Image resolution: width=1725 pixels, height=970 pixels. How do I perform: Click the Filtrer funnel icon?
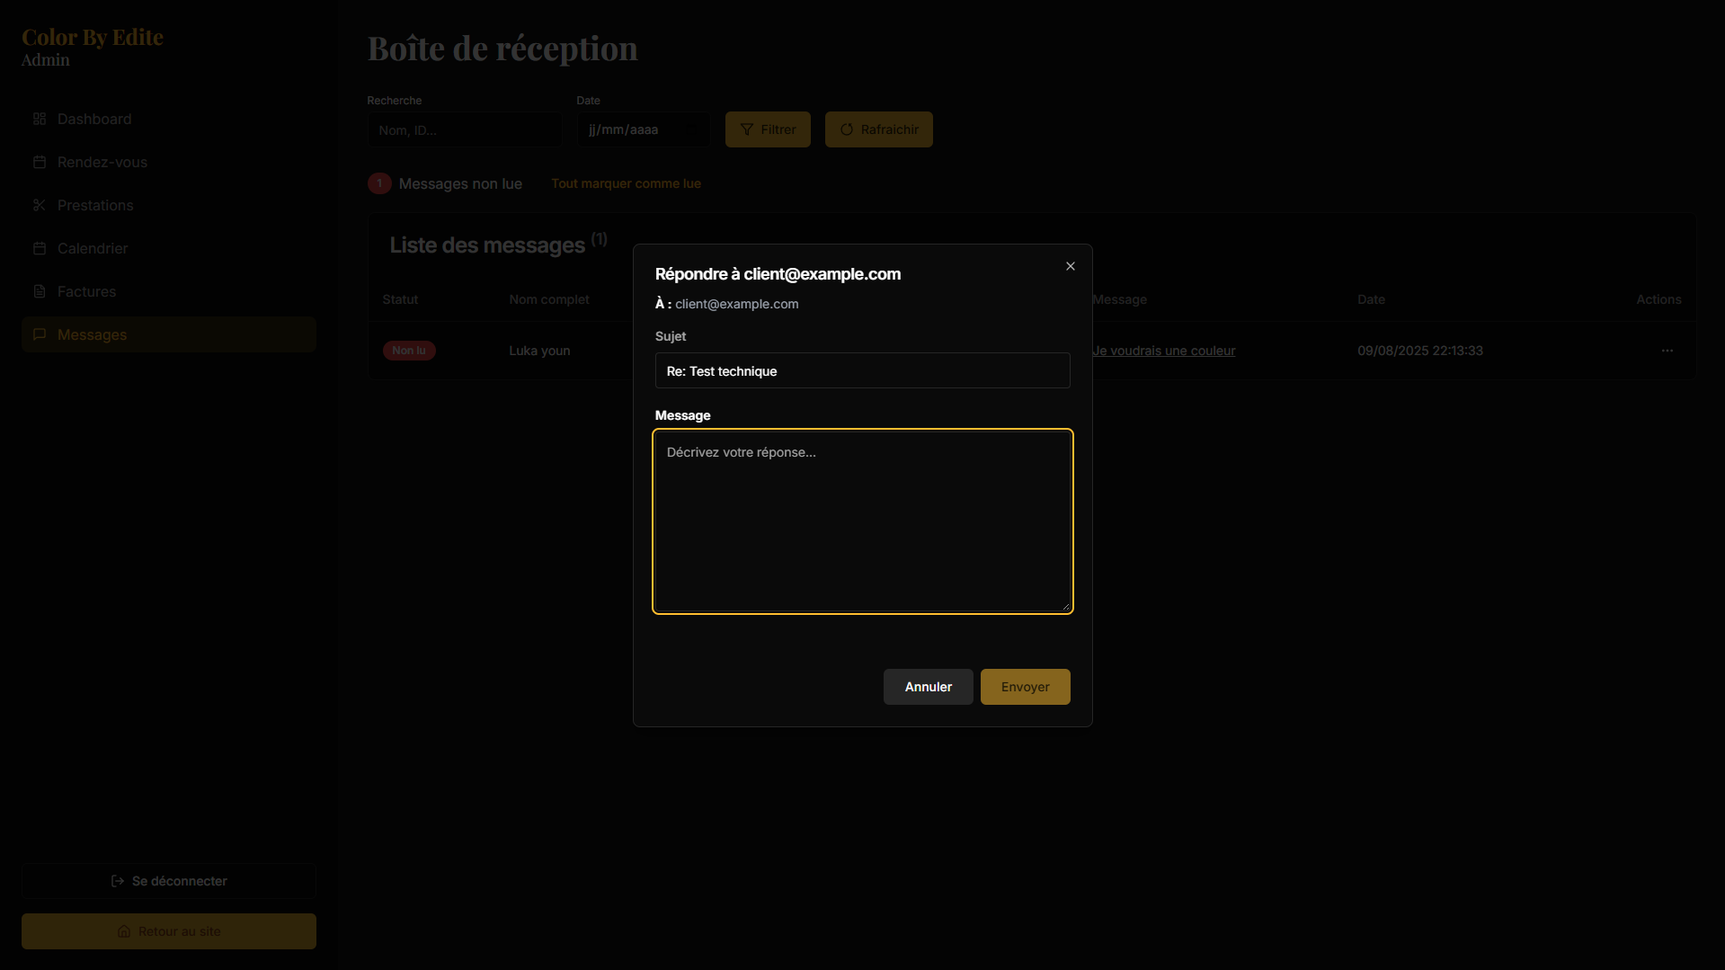(x=747, y=129)
